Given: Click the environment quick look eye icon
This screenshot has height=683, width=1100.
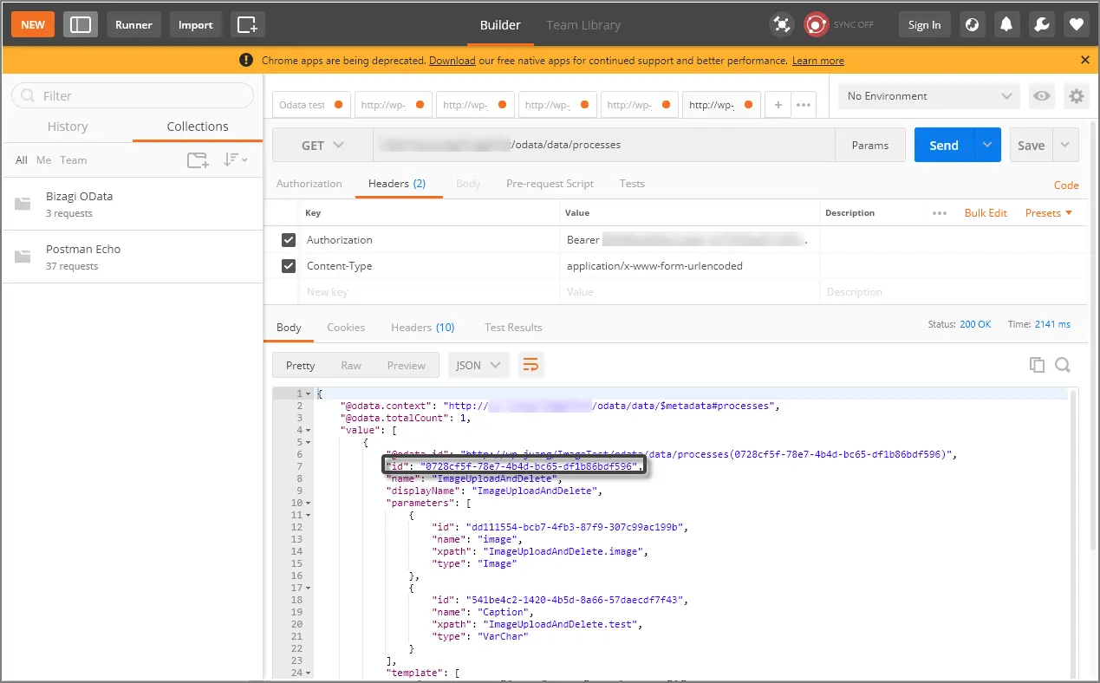Looking at the screenshot, I should [1042, 96].
